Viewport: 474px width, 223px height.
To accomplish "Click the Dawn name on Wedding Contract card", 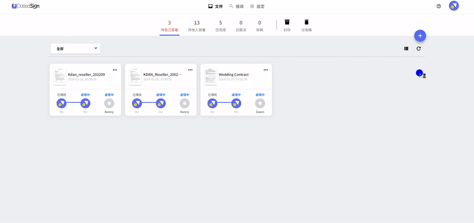I will pos(260,112).
